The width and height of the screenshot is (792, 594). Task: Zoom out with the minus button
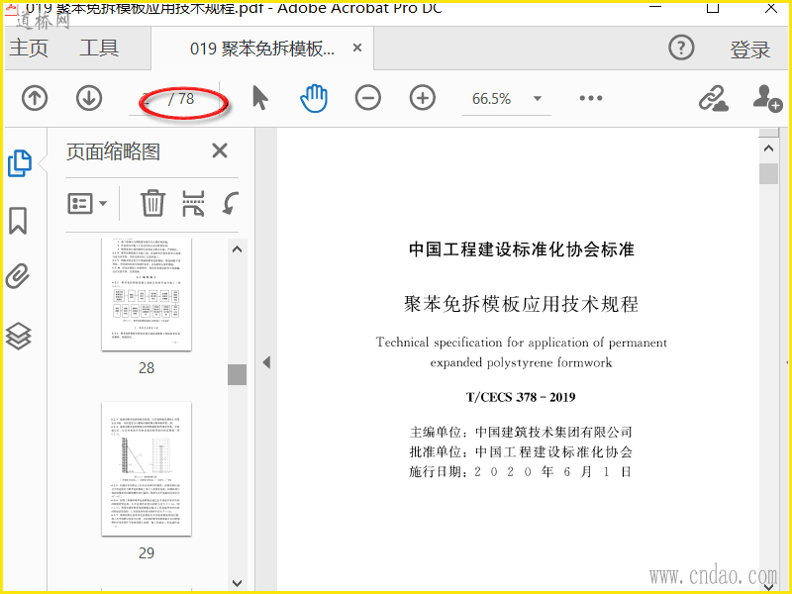coord(368,98)
